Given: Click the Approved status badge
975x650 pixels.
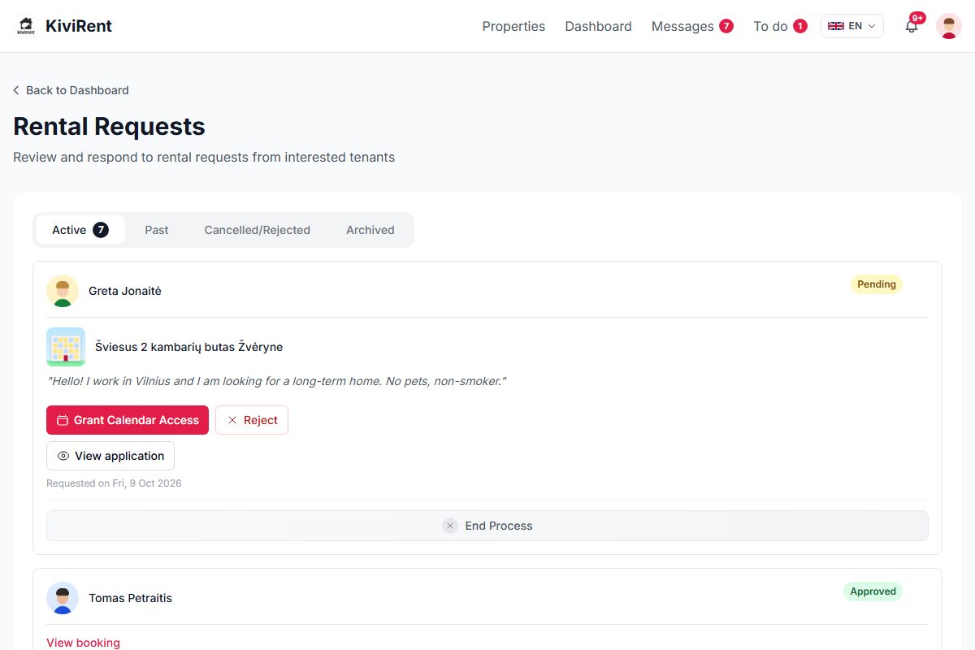Looking at the screenshot, I should pyautogui.click(x=873, y=591).
